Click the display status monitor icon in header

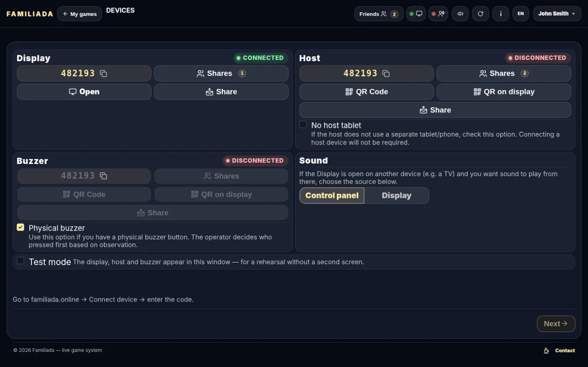tap(416, 14)
